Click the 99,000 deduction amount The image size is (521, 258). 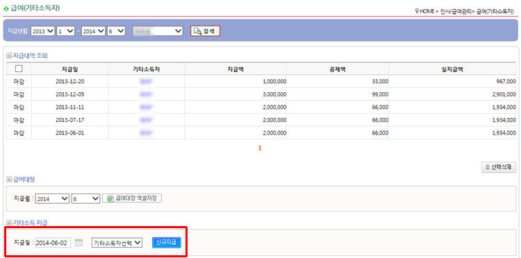tap(380, 94)
